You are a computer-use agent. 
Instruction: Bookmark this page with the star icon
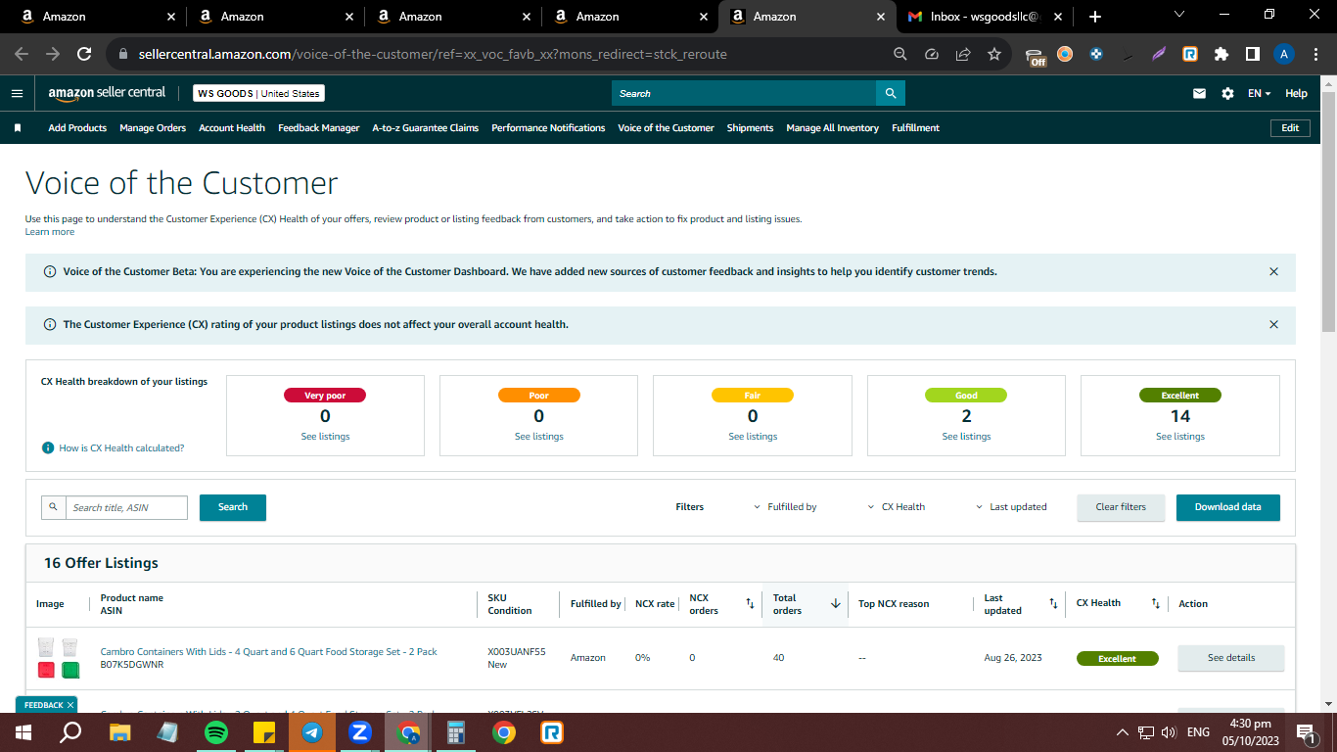click(x=994, y=54)
